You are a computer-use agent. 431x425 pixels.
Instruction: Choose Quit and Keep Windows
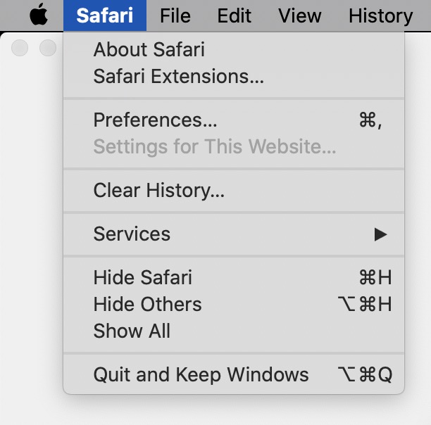[201, 375]
